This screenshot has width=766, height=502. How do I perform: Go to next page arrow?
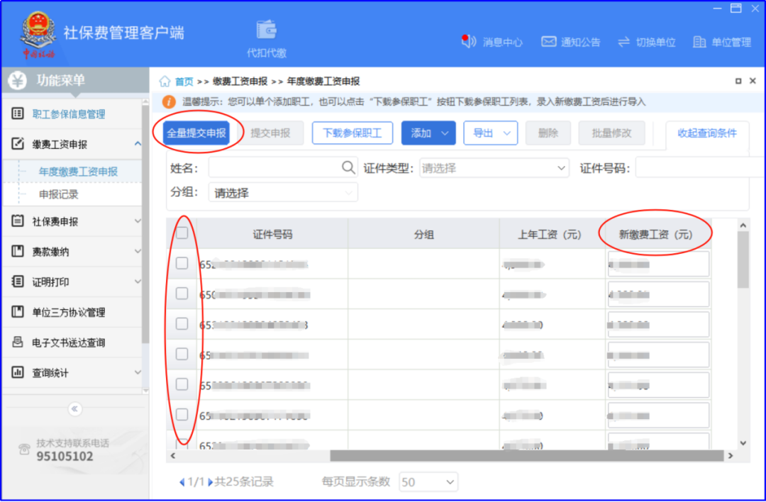pos(210,482)
